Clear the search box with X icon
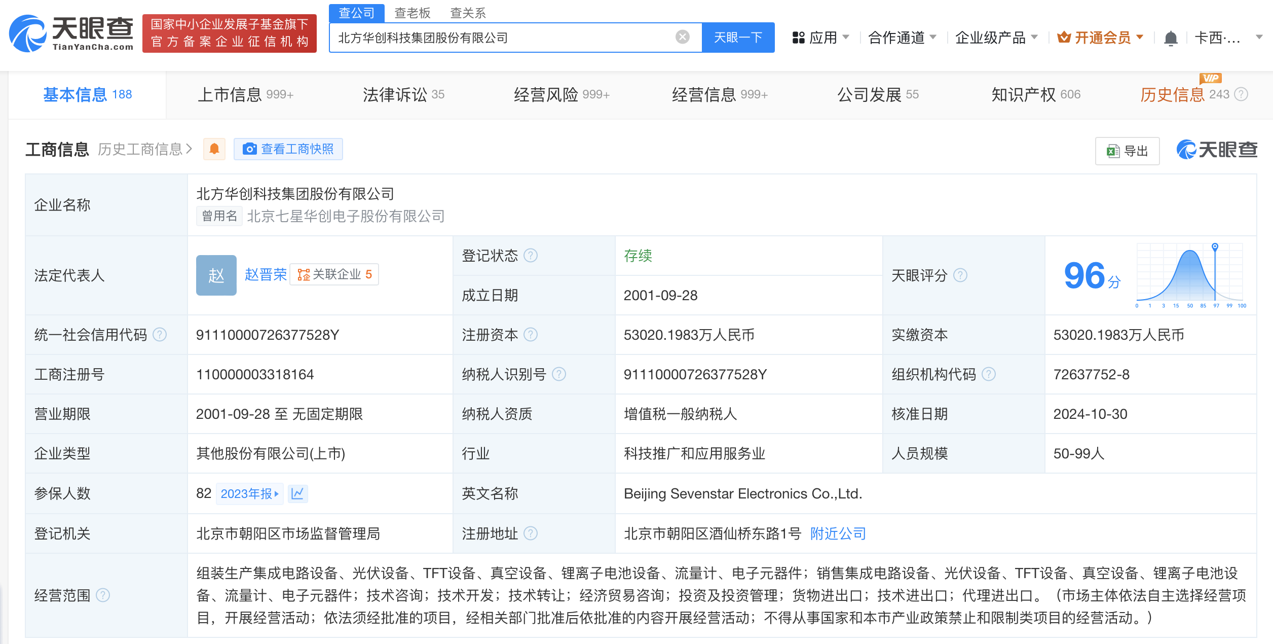Image resolution: width=1273 pixels, height=644 pixels. click(x=683, y=37)
